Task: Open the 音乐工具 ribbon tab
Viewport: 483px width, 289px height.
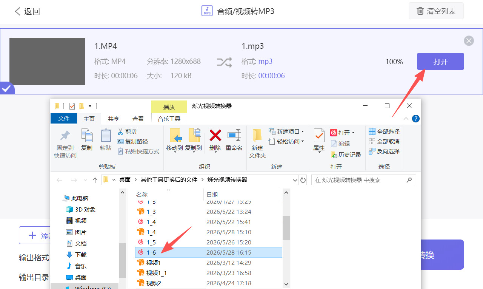Action: click(x=169, y=119)
